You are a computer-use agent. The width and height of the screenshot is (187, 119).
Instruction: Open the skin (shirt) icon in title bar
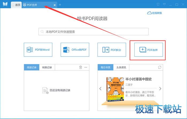[158, 4]
